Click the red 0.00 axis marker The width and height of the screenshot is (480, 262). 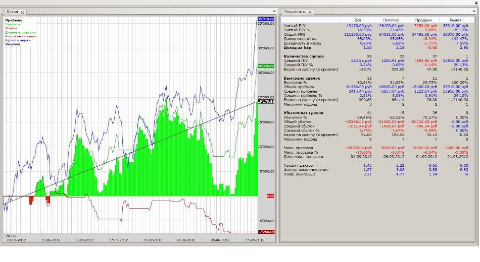point(270,195)
